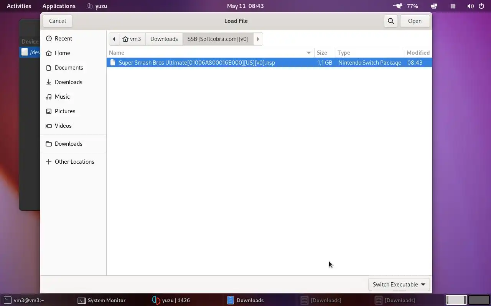This screenshot has width=491, height=306.
Task: Go forward using the path bar right arrow
Action: point(258,39)
